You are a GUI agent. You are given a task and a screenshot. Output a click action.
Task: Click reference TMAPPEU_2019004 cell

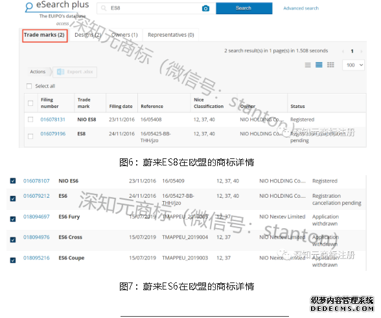click(x=185, y=237)
